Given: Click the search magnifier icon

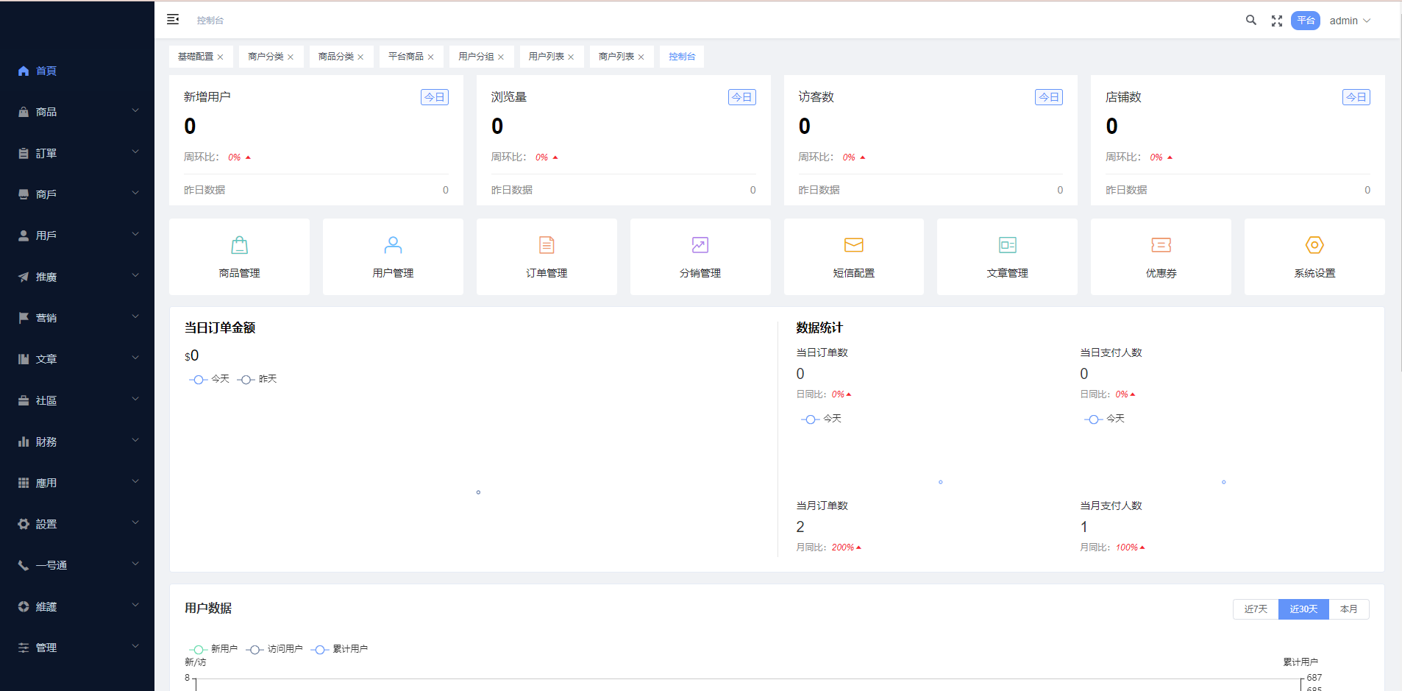Looking at the screenshot, I should pos(1250,21).
